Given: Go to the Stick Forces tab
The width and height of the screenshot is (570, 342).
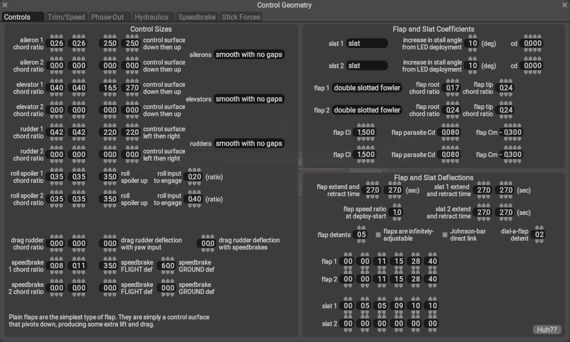Looking at the screenshot, I should point(241,17).
